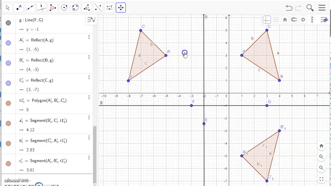Click point E on vertical line

[204, 124]
